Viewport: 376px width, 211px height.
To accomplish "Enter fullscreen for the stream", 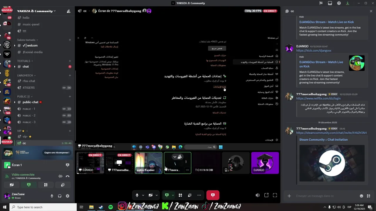I will pyautogui.click(x=275, y=195).
